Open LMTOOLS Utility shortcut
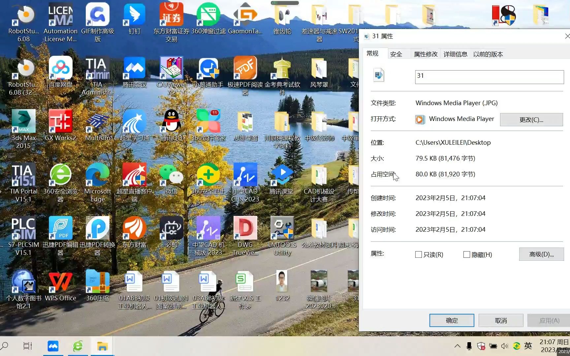Viewport: 570px width, 356px height. 282,236
